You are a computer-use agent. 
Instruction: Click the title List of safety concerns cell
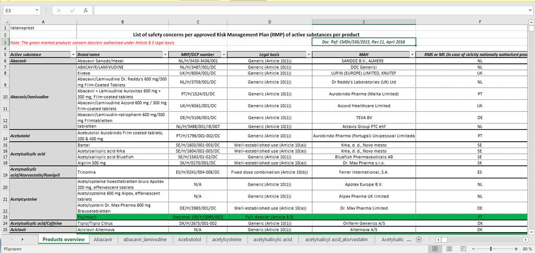click(246, 34)
